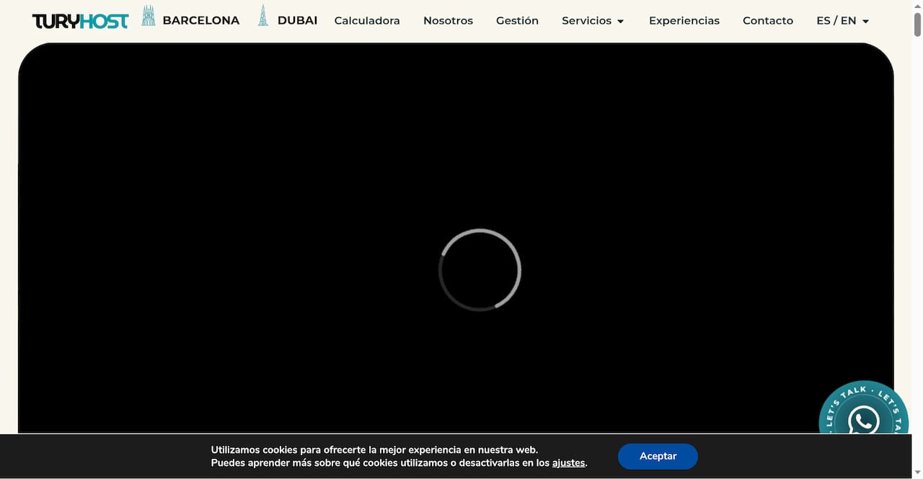Click the Barcelona Sagrada Familia icon
This screenshot has width=923, height=479.
point(148,16)
